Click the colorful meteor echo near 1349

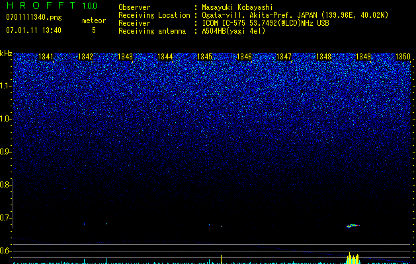click(353, 226)
